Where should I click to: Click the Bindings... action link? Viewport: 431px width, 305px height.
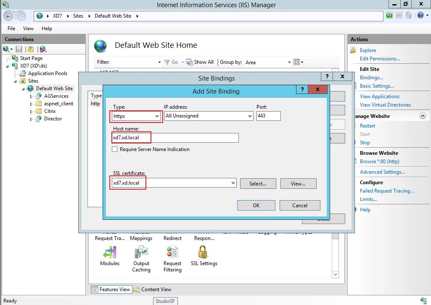371,78
